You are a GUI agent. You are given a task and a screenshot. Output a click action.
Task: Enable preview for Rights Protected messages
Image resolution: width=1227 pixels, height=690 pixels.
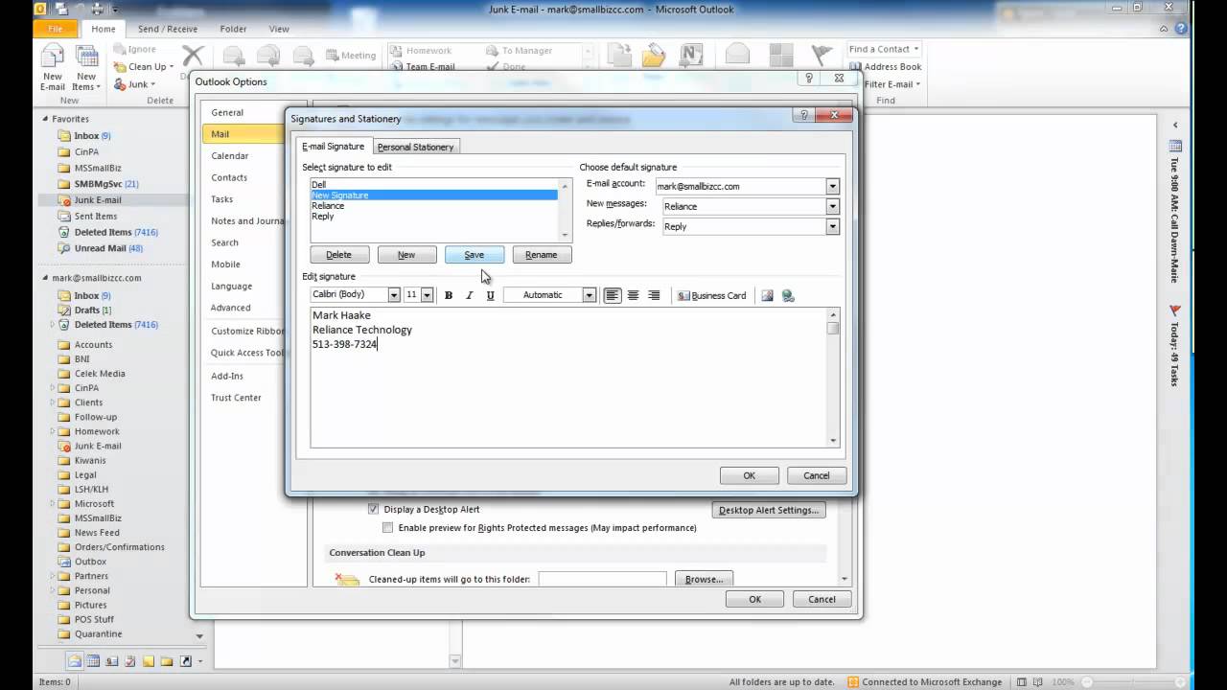(x=388, y=527)
